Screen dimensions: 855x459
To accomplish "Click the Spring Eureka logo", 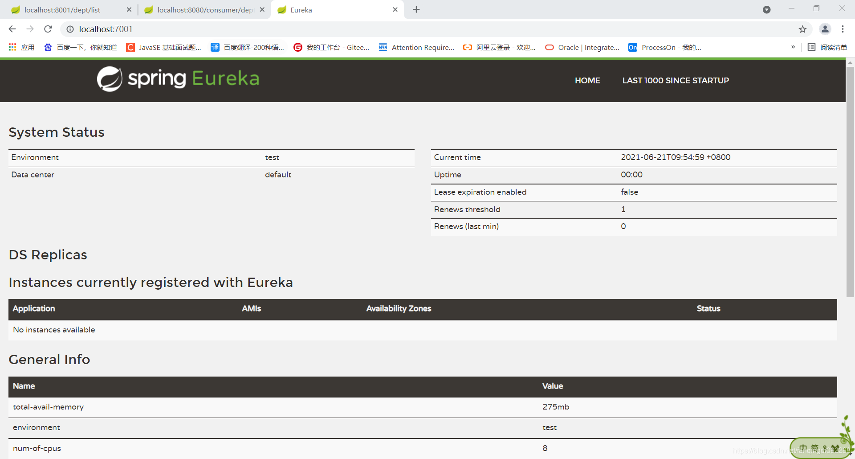I will (178, 79).
